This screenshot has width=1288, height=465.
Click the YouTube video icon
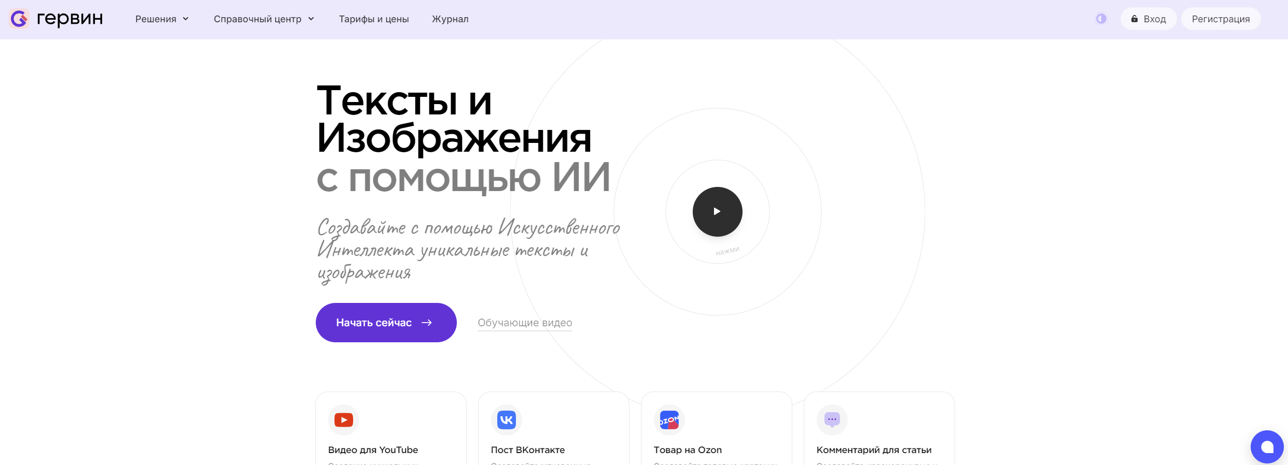tap(343, 420)
